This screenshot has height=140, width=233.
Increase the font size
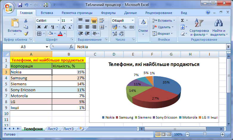[63, 27]
